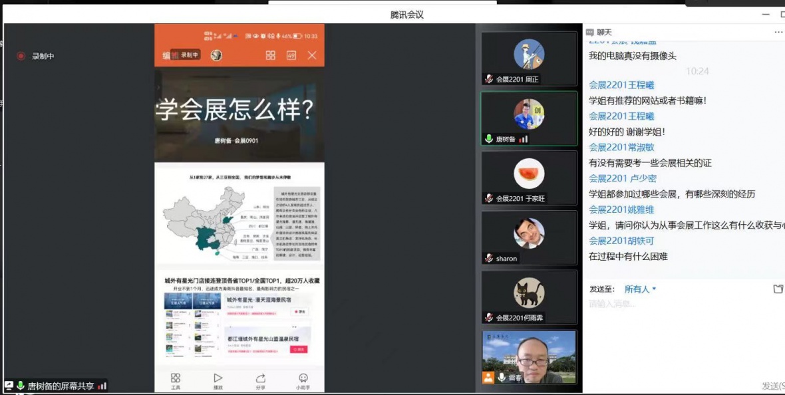Select the sharon participant tile
The width and height of the screenshot is (785, 395).
point(529,237)
